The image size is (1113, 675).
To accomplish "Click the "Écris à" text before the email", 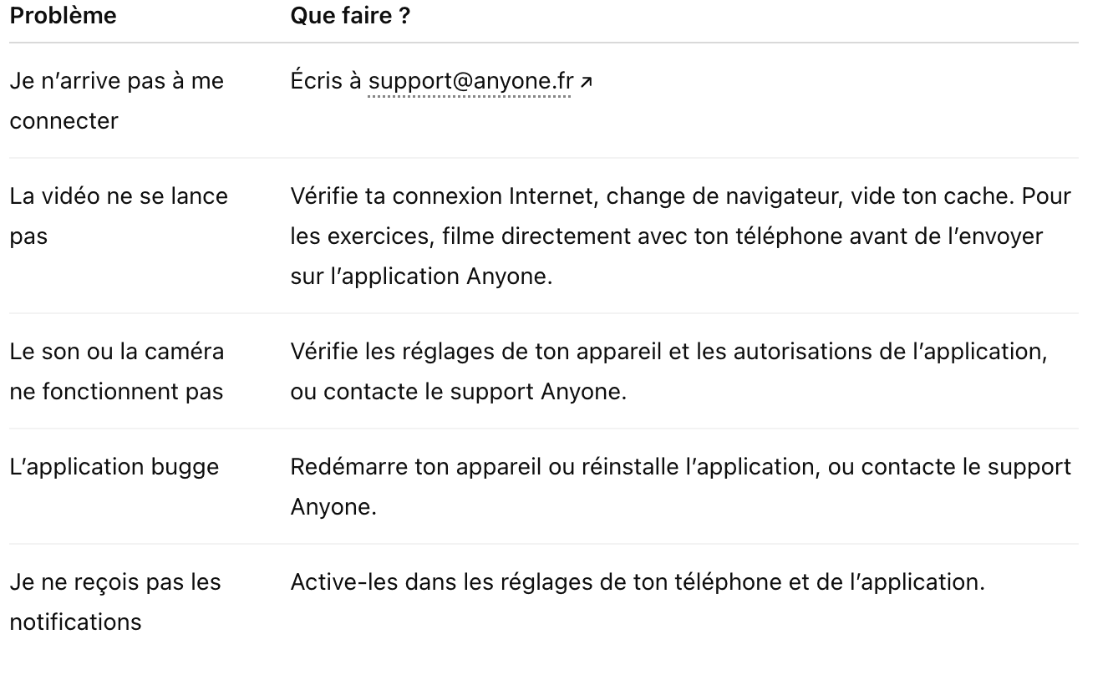I will click(x=326, y=82).
